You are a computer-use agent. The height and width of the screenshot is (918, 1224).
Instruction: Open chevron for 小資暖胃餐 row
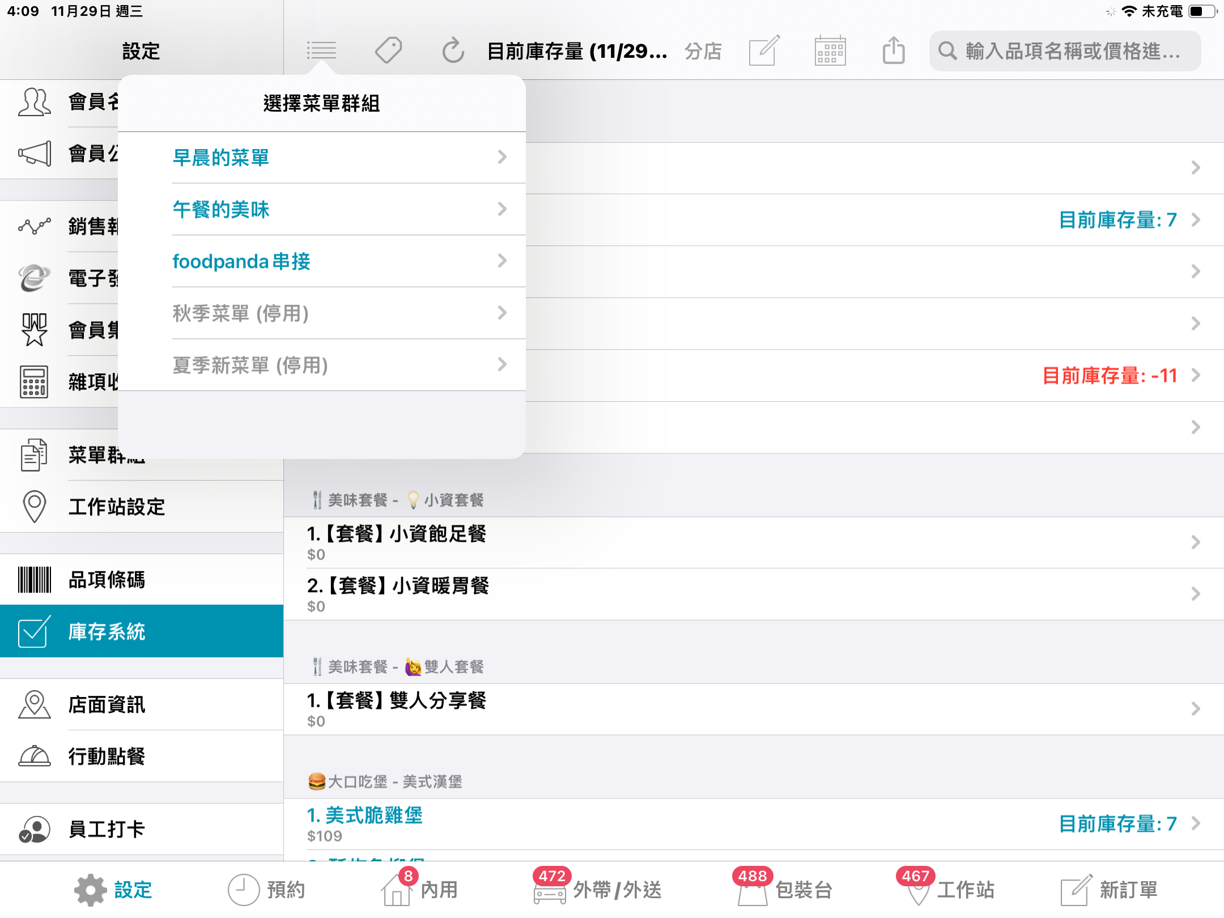click(x=1196, y=594)
